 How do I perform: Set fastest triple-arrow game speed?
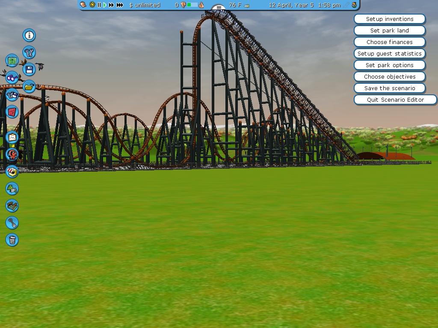pyautogui.click(x=120, y=5)
